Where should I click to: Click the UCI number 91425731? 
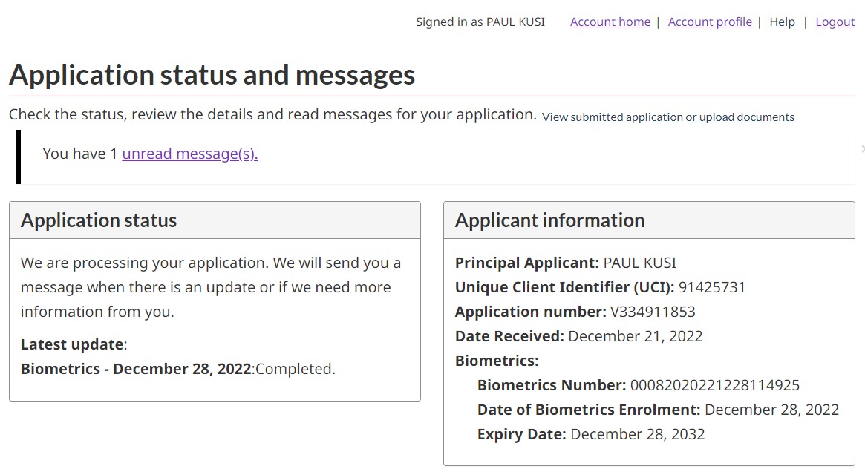pos(711,287)
